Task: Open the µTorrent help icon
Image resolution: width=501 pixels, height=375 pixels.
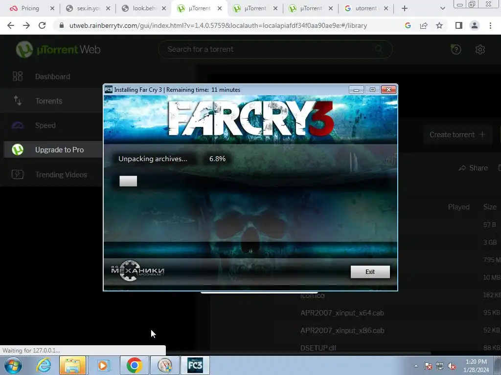Action: click(456, 49)
